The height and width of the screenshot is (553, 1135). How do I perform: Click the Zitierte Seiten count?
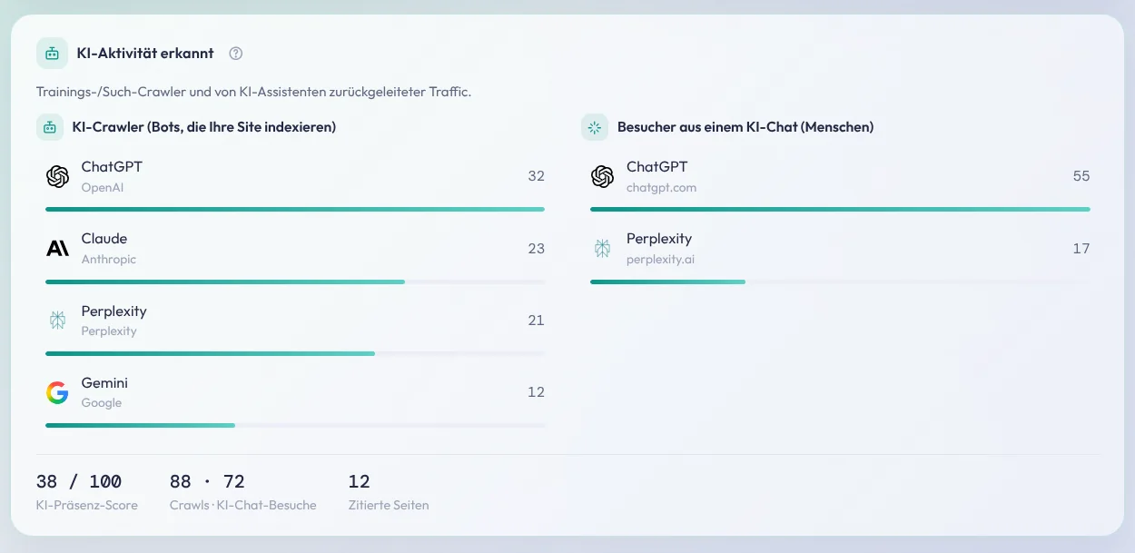[360, 481]
